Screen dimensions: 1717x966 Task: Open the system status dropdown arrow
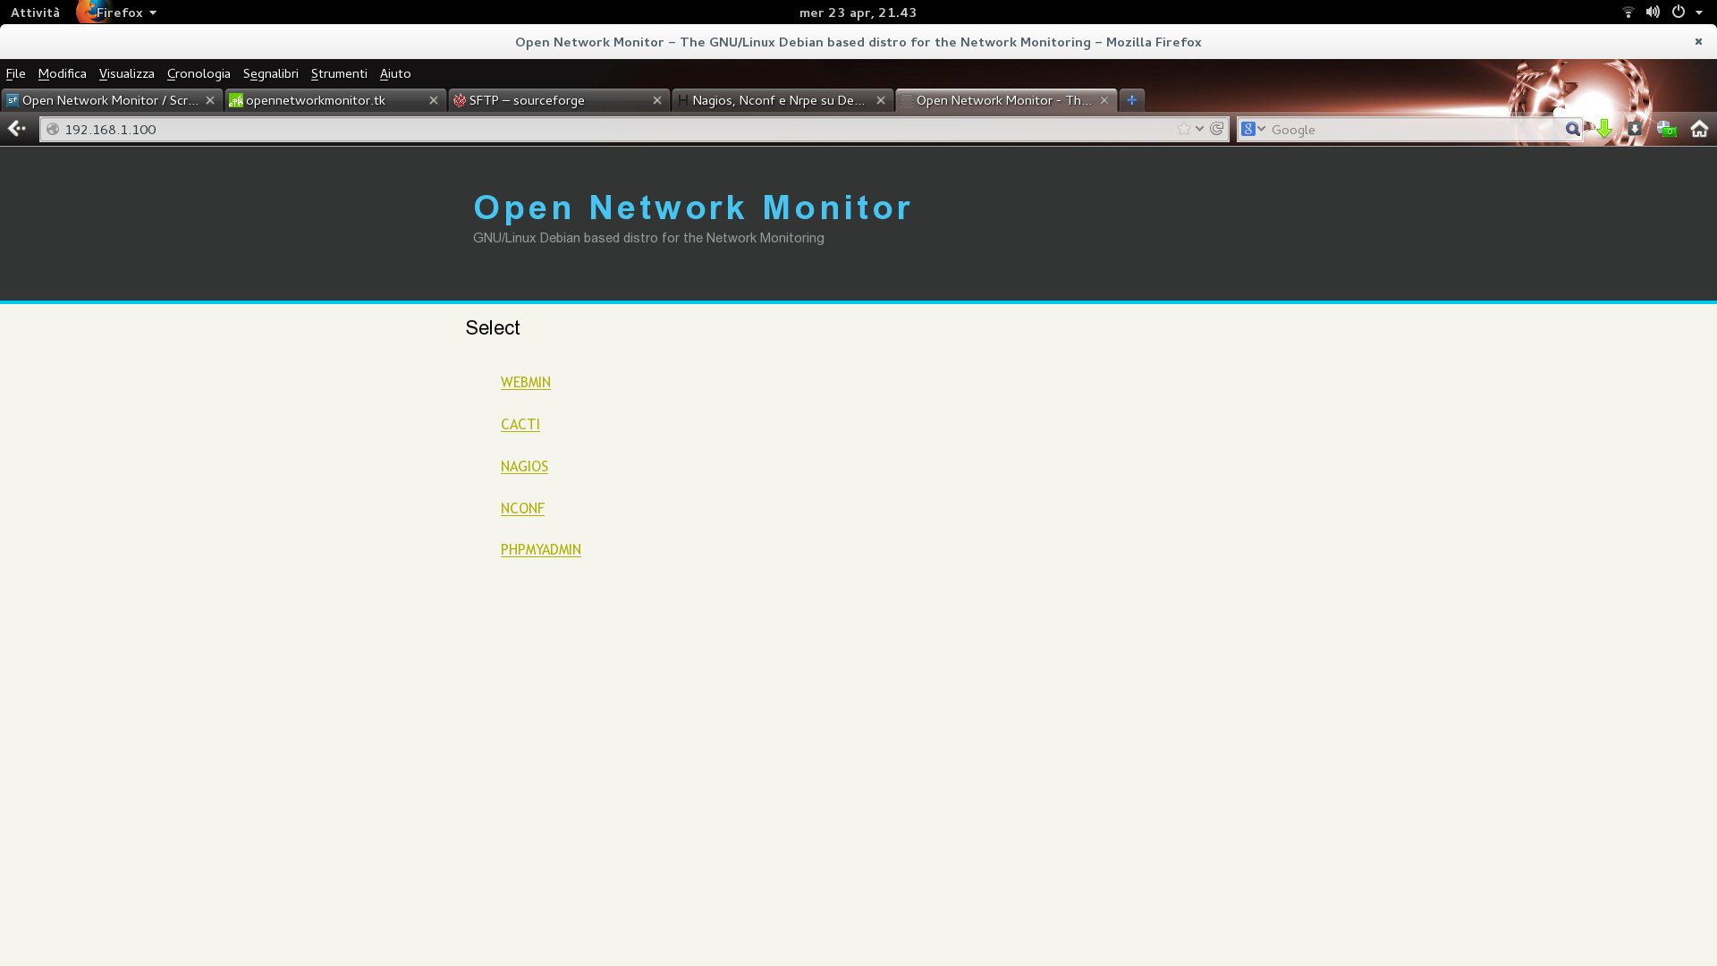tap(1698, 12)
